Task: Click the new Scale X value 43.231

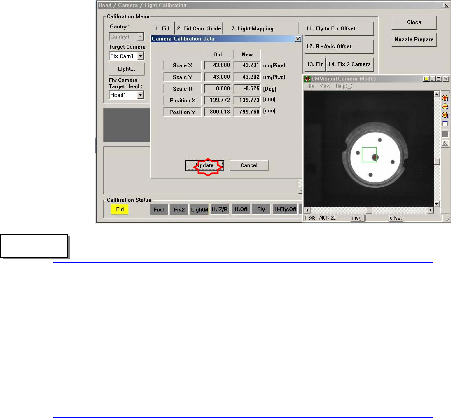Action: (247, 65)
